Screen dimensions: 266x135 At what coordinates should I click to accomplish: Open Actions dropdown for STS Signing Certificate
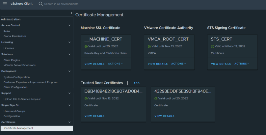tap(242, 64)
